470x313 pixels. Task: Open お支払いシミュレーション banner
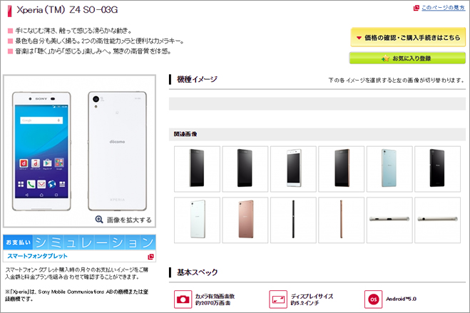click(79, 242)
